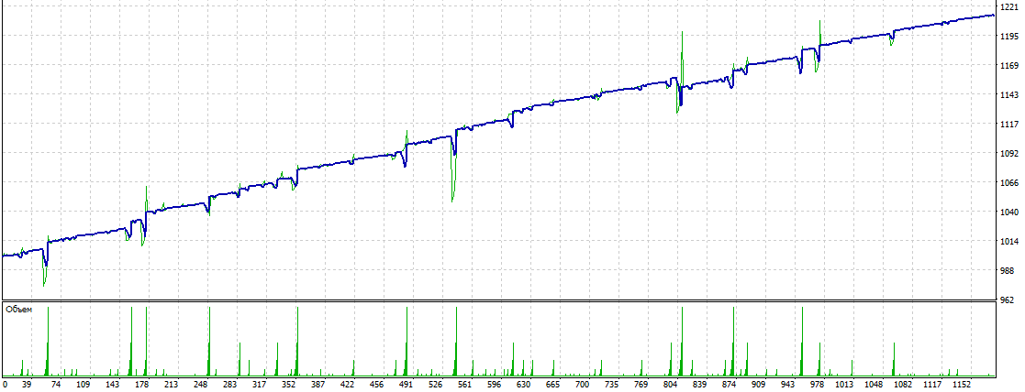Click the 352 trade number label
The width and height of the screenshot is (1025, 392).
pyautogui.click(x=289, y=385)
